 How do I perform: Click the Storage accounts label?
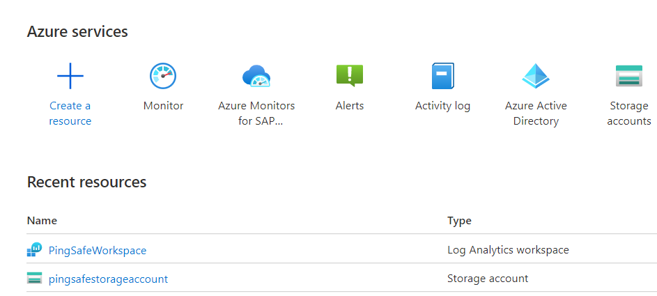(x=628, y=114)
